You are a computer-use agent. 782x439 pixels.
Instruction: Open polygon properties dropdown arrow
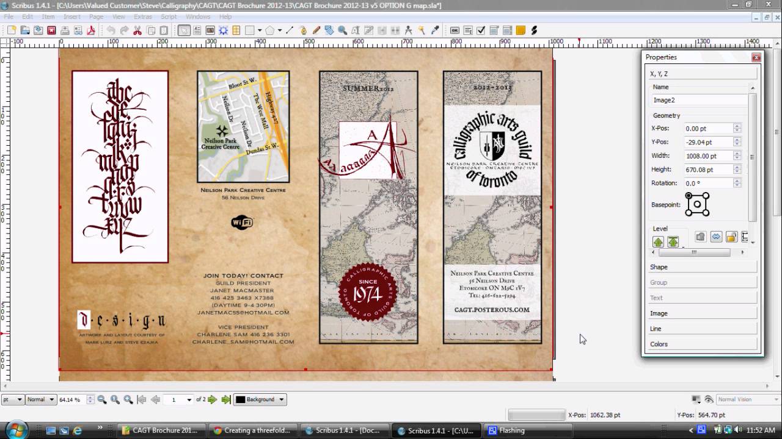pos(279,30)
